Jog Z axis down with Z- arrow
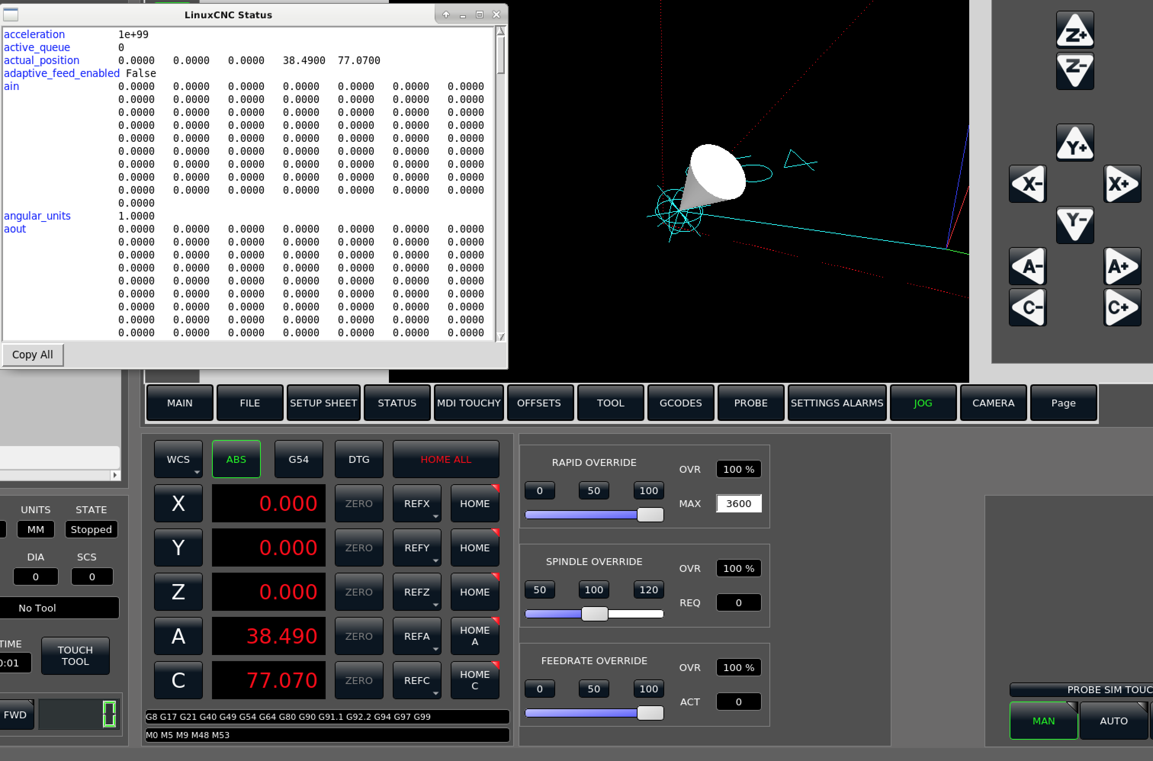Viewport: 1153px width, 761px height. 1075,71
